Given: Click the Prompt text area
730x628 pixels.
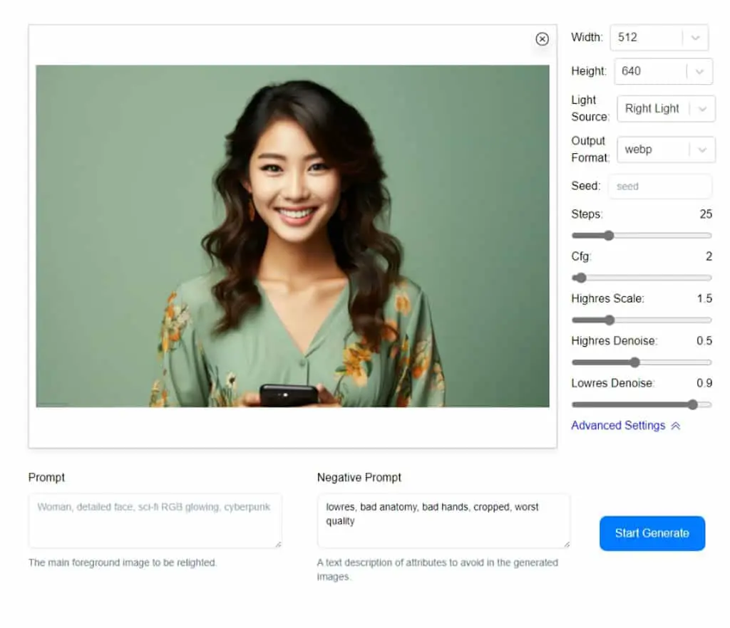Looking at the screenshot, I should click(x=155, y=521).
